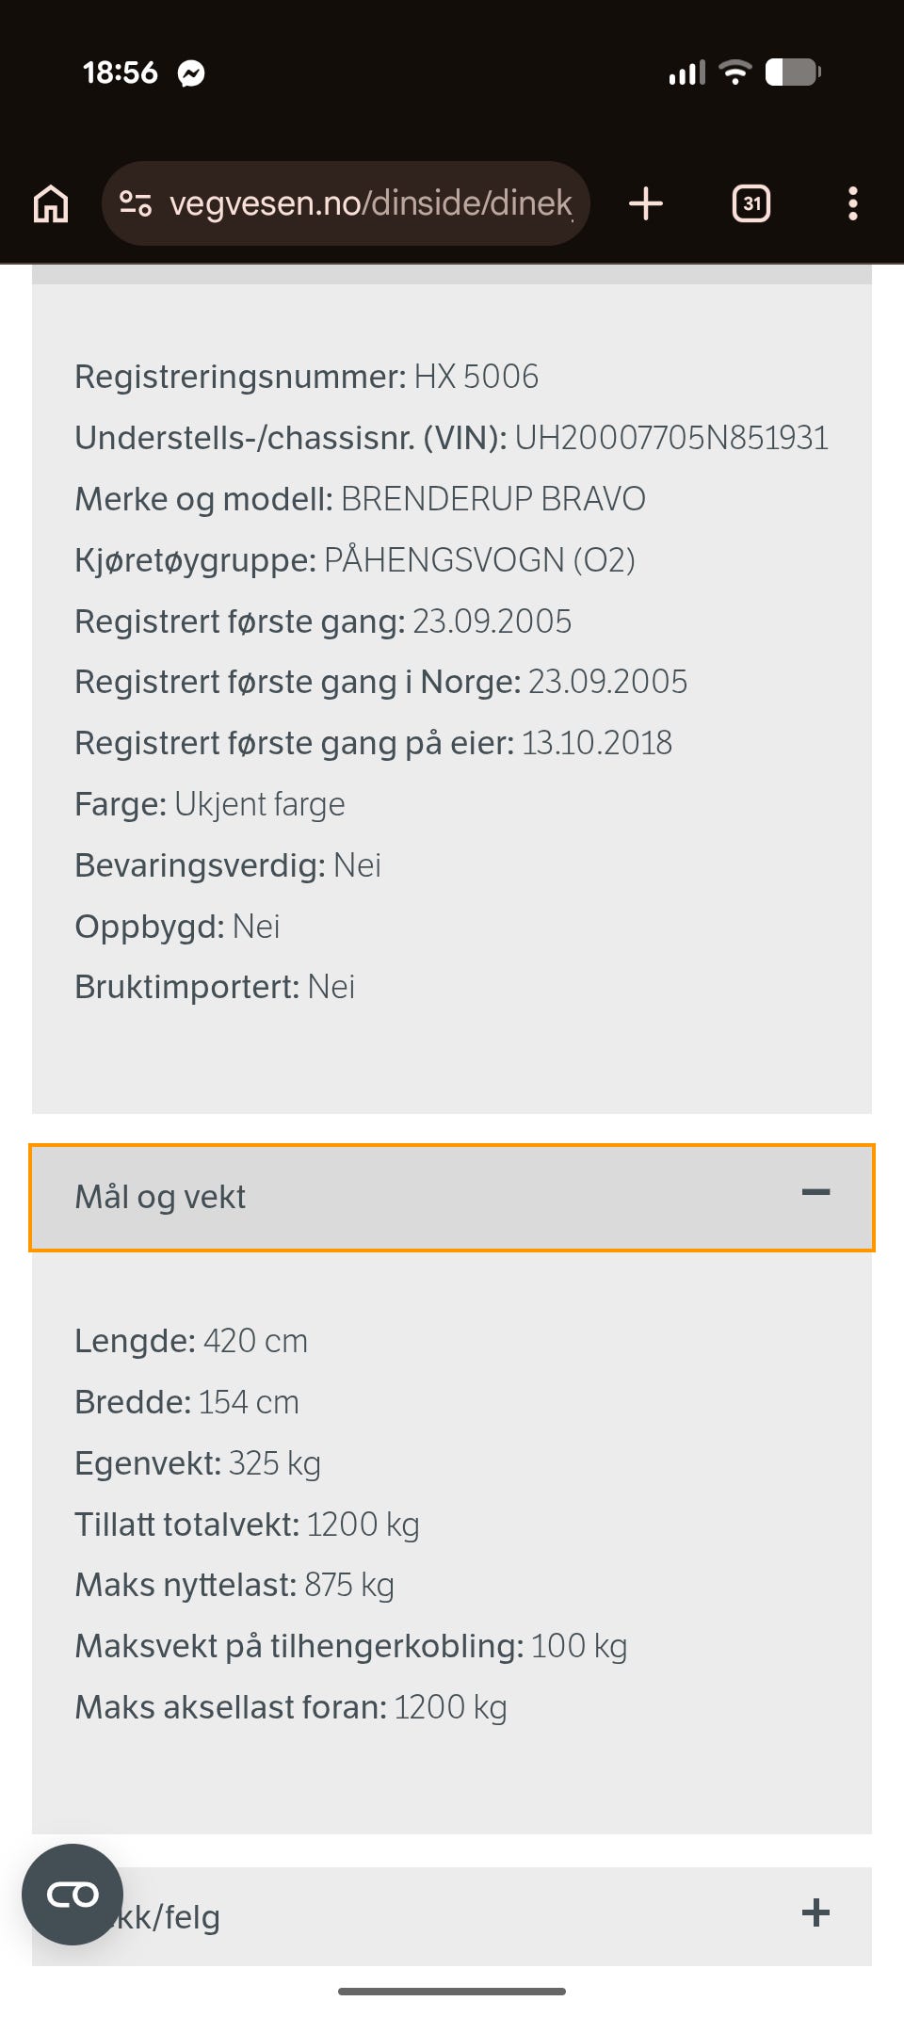904x2017 pixels.
Task: Open tab switcher showing 31 tabs
Action: (751, 203)
